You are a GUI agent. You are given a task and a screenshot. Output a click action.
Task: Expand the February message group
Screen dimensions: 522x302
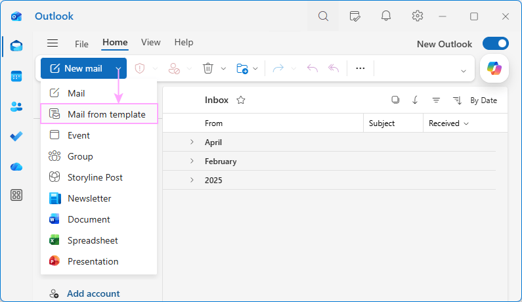coord(192,161)
